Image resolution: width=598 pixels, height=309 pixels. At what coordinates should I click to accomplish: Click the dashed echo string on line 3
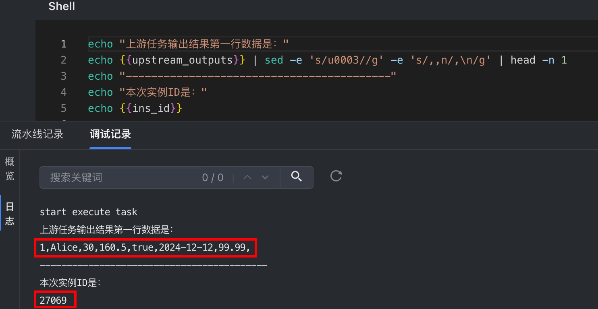click(258, 76)
